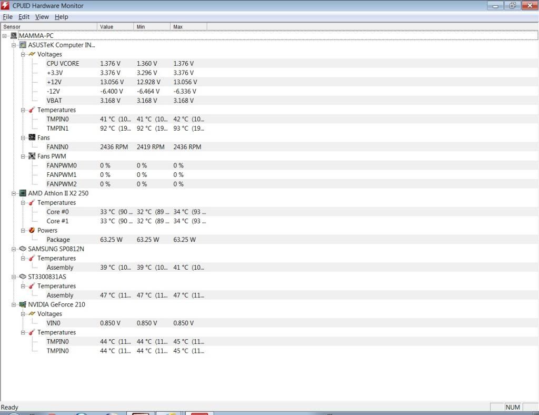The image size is (539, 415).
Task: Click the SAMSUNG SP0812N hard drive icon
Action: 23,249
